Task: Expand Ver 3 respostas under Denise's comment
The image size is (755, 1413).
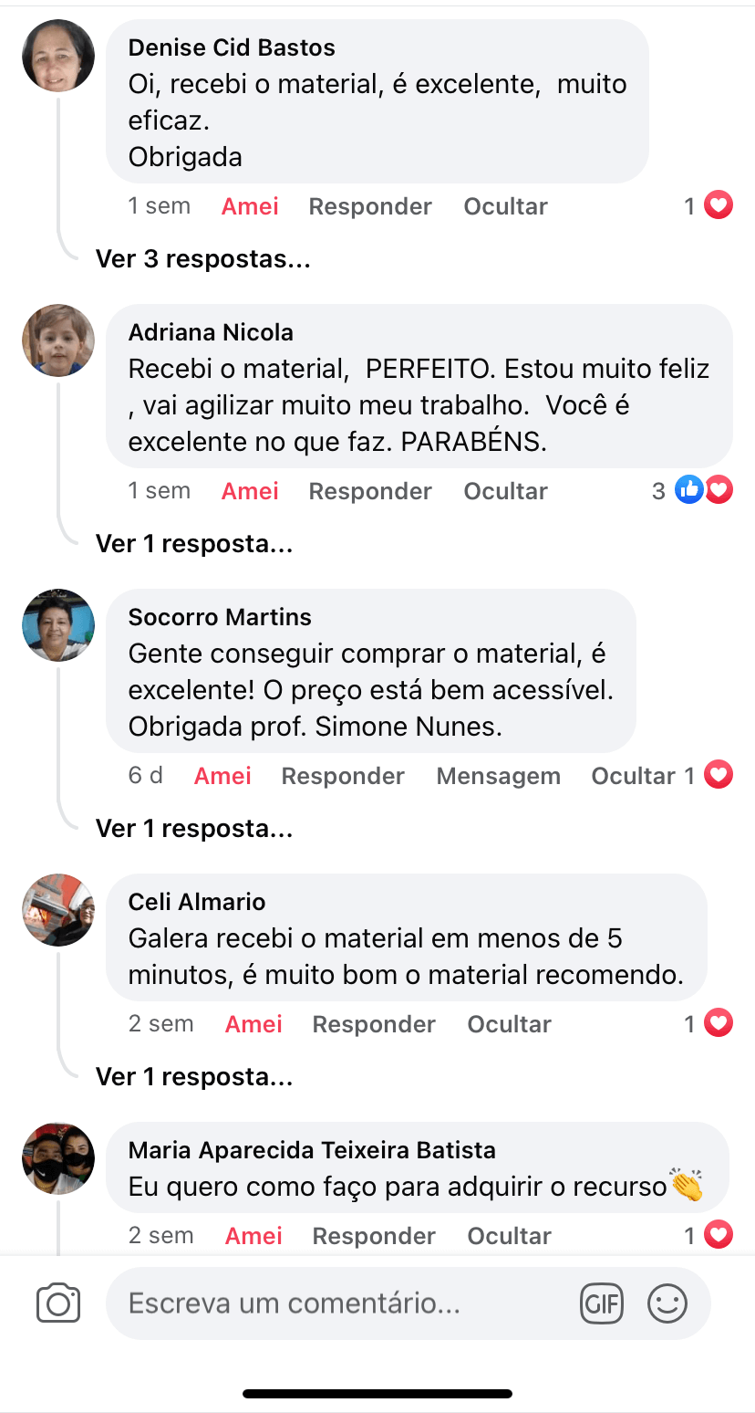Action: pyautogui.click(x=203, y=259)
